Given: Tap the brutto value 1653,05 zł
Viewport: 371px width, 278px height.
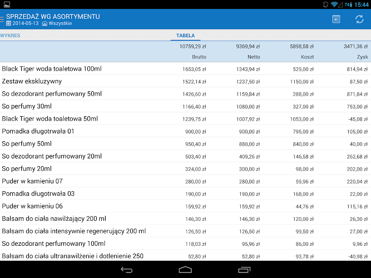Looking at the screenshot, I should [x=194, y=69].
